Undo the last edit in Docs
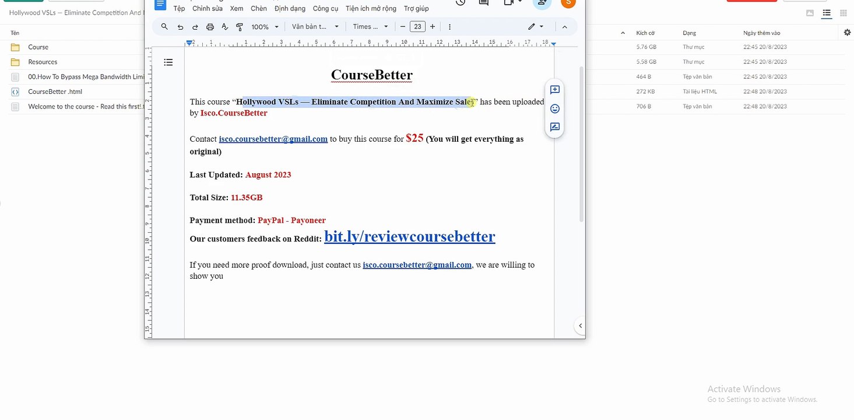This screenshot has width=854, height=420. tap(180, 27)
